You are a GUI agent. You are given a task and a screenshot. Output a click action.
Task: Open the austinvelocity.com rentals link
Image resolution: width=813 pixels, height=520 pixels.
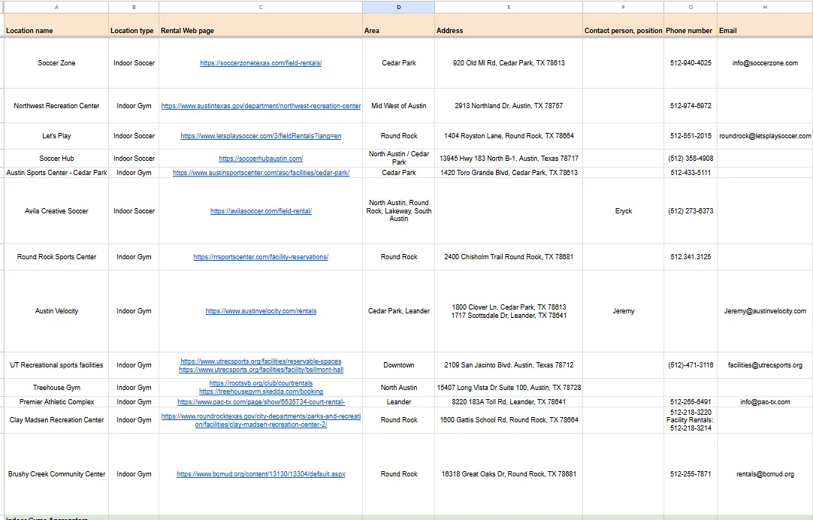261,311
